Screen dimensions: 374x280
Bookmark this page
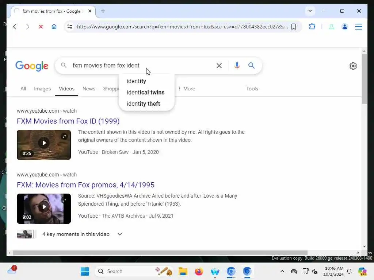[x=294, y=27]
